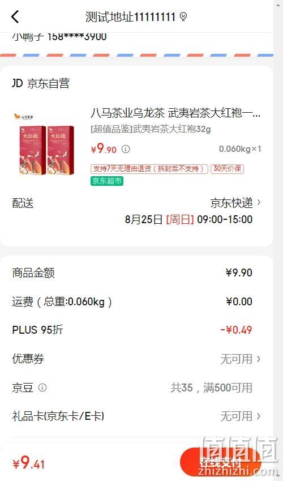The image size is (283, 481).
Task: Tap the 30天价保 tag
Action: (x=227, y=169)
